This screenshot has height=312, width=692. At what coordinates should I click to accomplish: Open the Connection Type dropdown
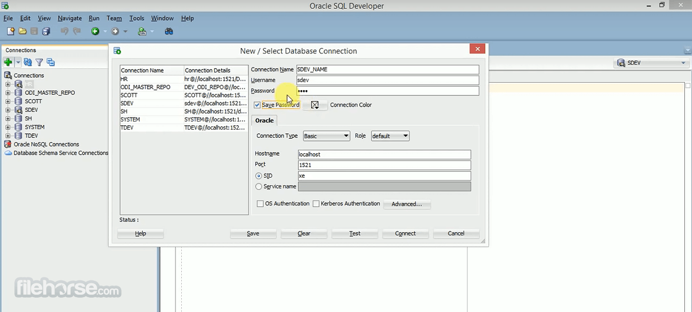pos(326,136)
